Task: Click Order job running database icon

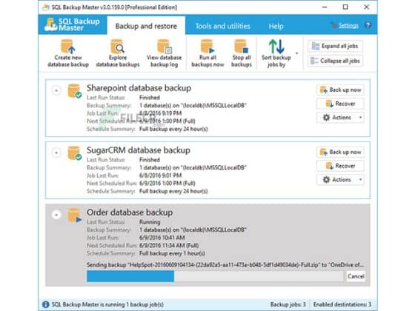Action: point(74,215)
